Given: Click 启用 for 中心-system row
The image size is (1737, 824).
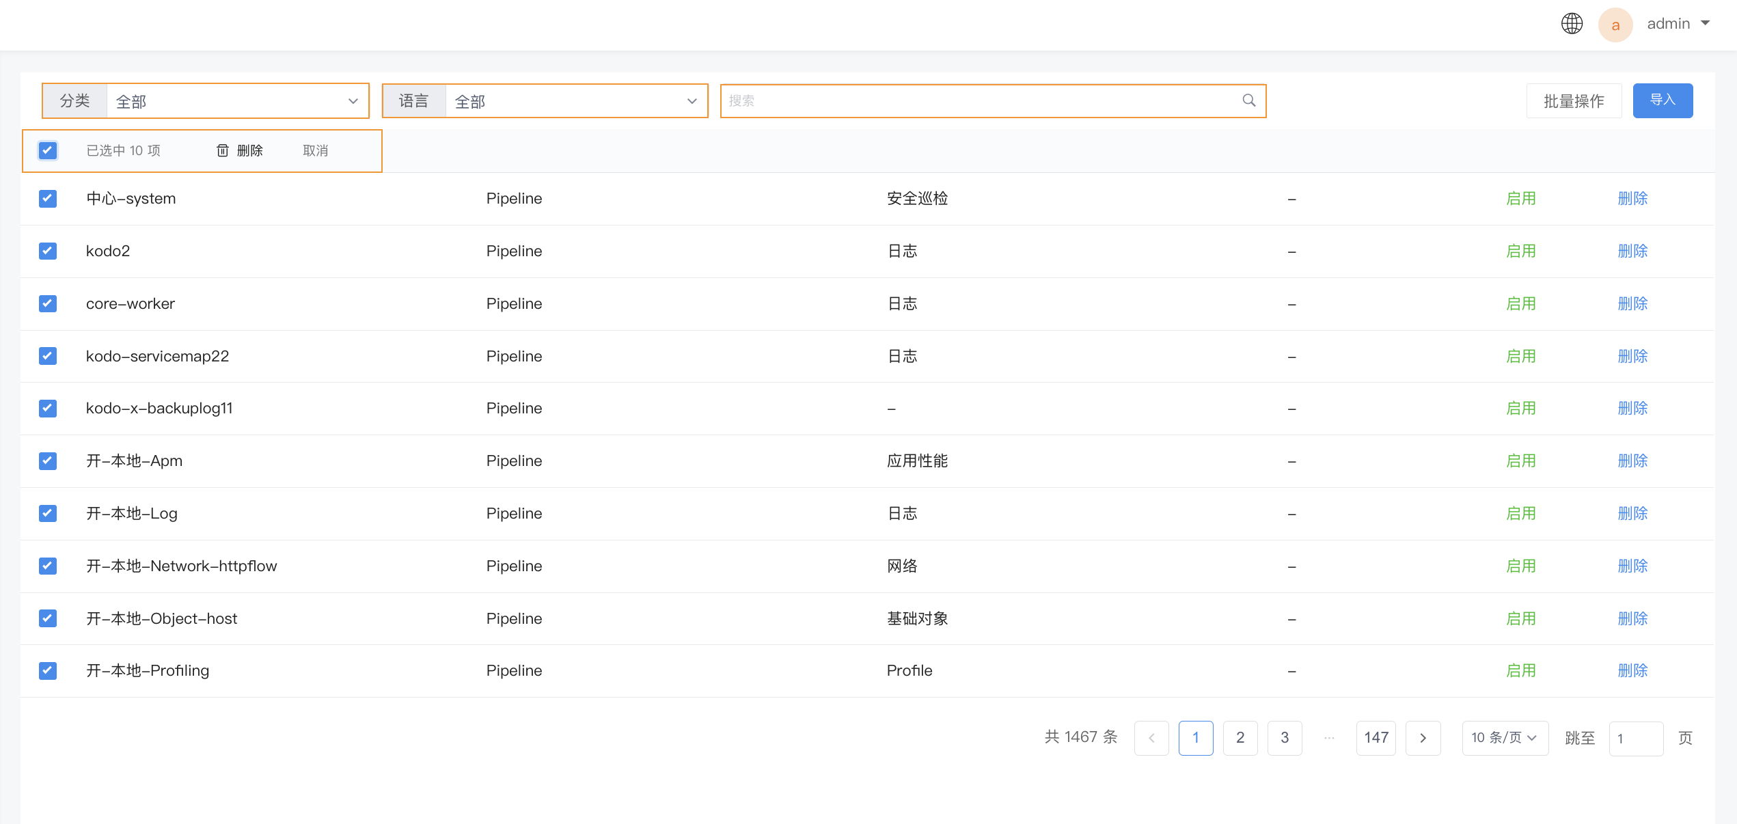Looking at the screenshot, I should click(x=1521, y=199).
